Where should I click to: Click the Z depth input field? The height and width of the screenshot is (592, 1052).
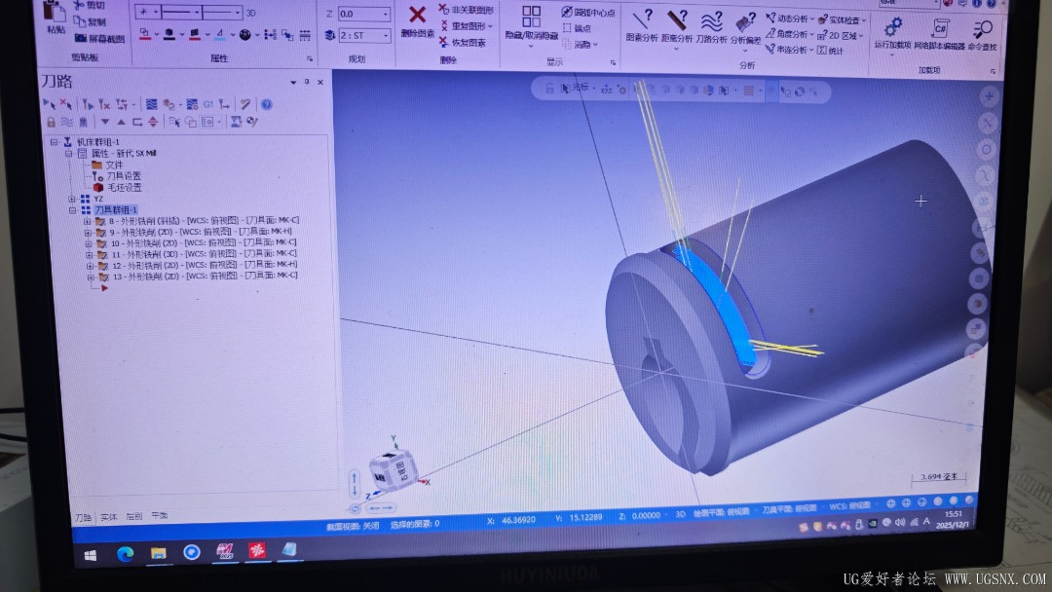363,14
